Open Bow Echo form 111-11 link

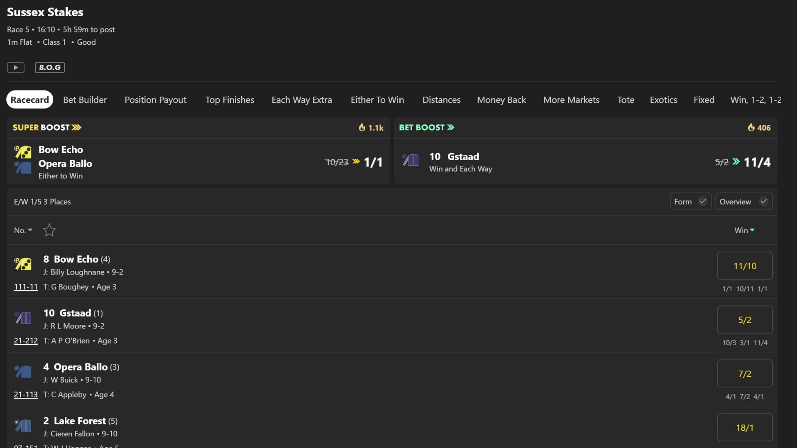tap(26, 287)
